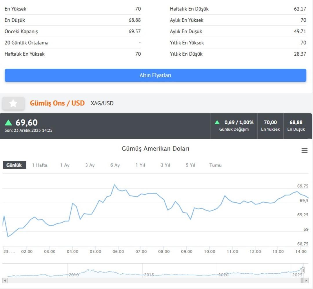The image size is (313, 289).
Task: Display the 3 Yıl chart range
Action: point(165,165)
